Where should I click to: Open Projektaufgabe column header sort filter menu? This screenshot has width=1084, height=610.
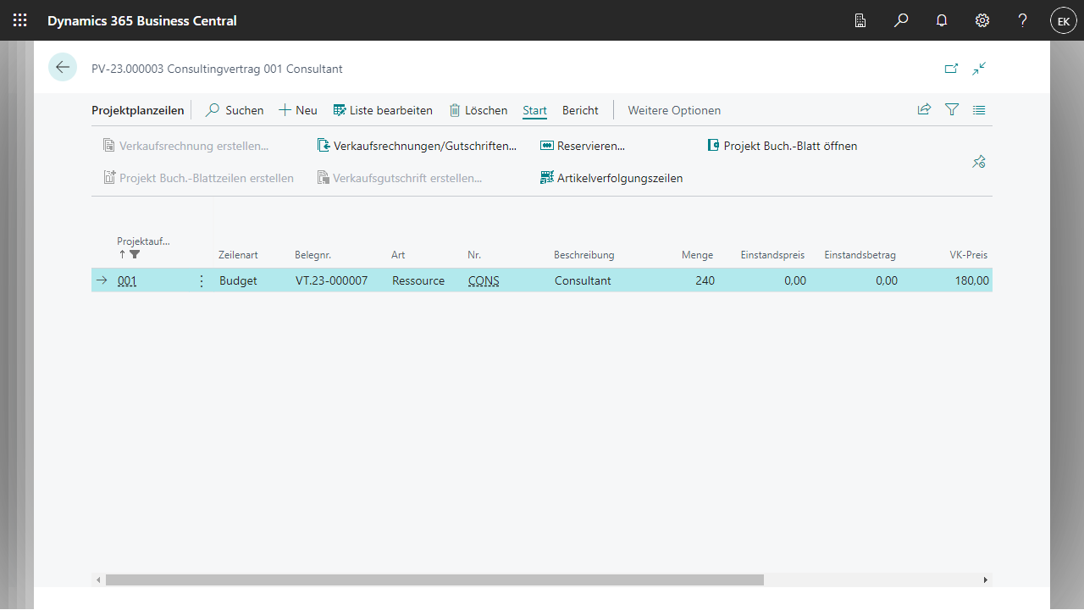[x=143, y=241]
